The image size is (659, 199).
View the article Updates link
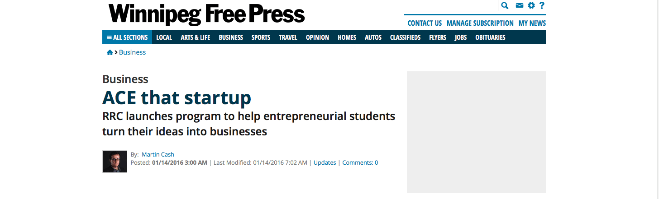(x=325, y=162)
